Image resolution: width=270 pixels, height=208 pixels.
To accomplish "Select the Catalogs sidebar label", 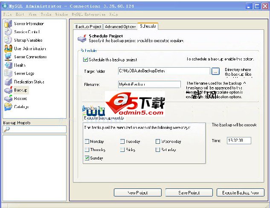I will click(21, 107).
